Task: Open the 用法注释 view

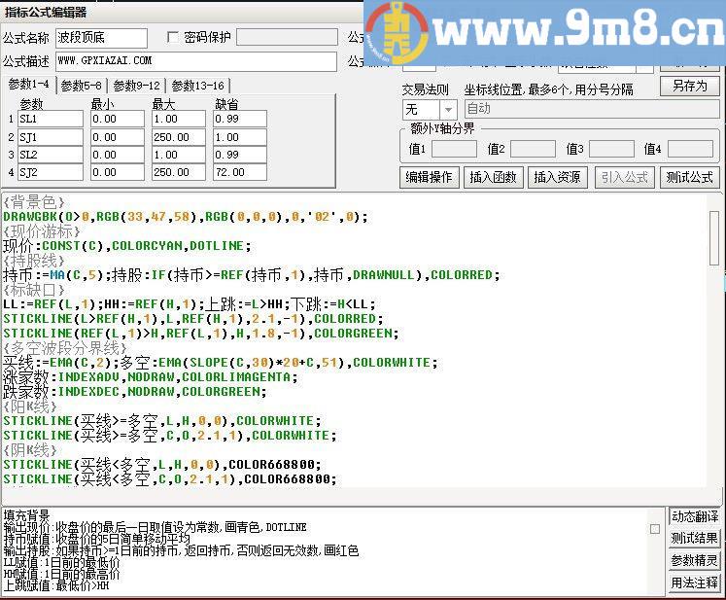Action: tap(695, 582)
